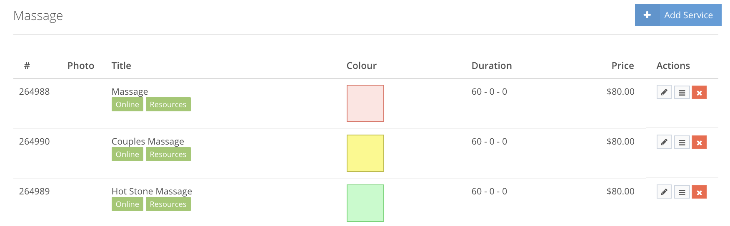
Task: Click Online tag under Hot Stone Massage
Action: [x=127, y=204]
